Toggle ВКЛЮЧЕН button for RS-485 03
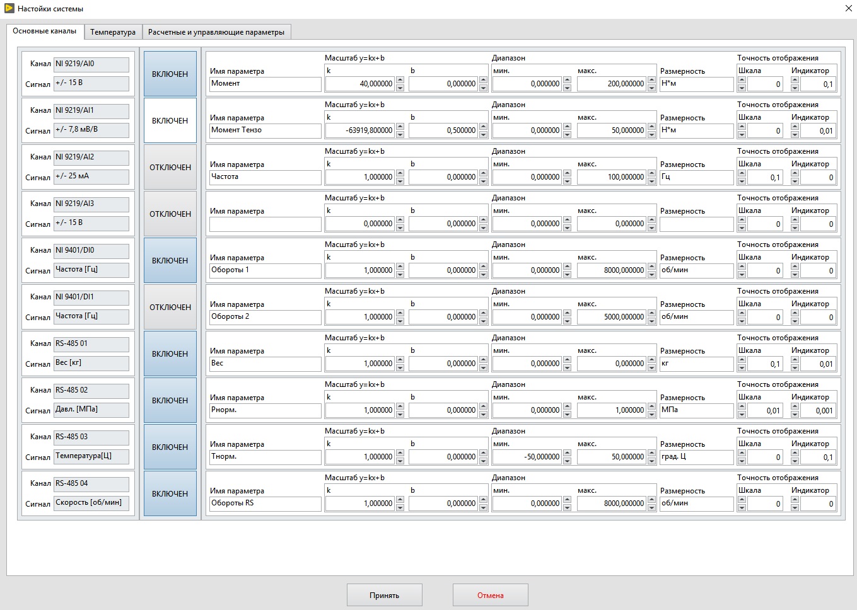 (x=170, y=447)
